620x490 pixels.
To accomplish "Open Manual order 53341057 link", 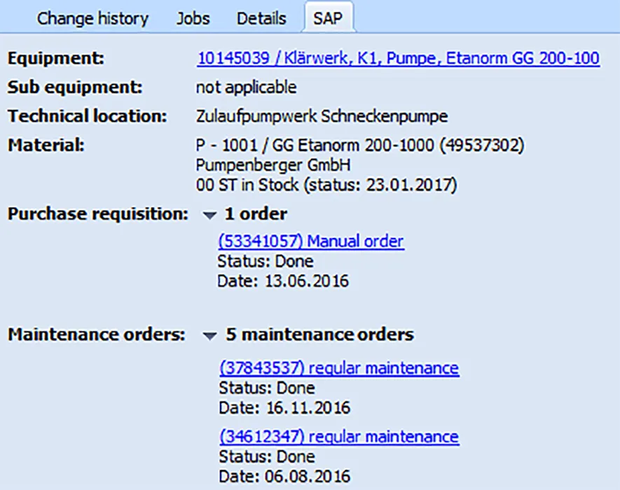I will pos(311,242).
